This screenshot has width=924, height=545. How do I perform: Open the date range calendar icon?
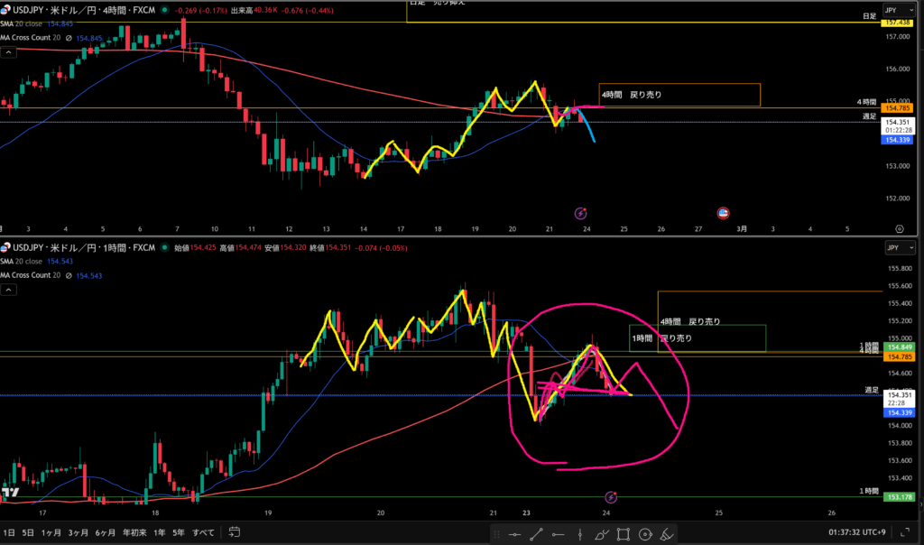(x=234, y=531)
